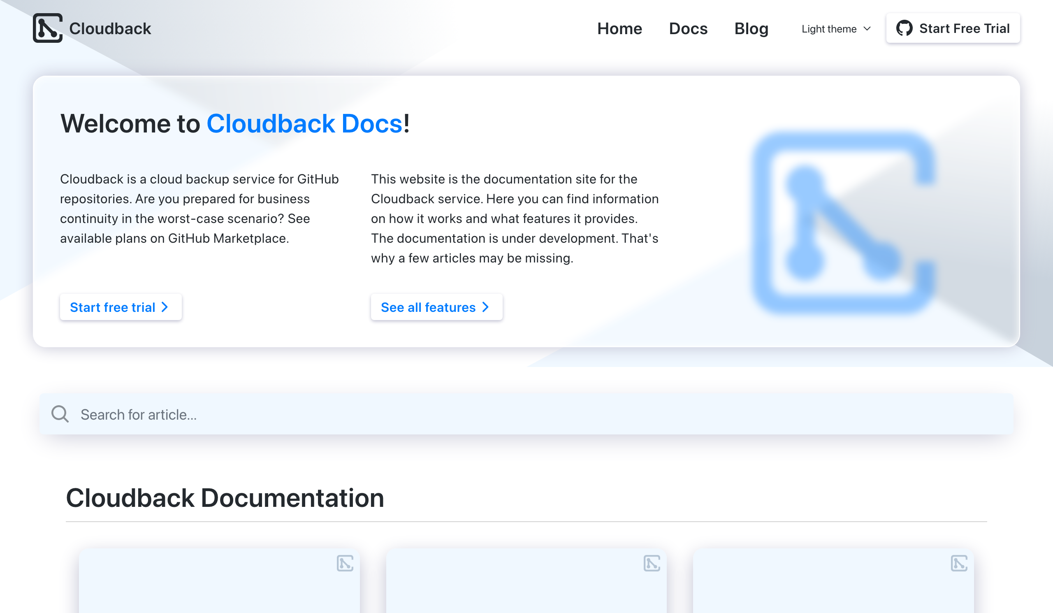Viewport: 1053px width, 613px height.
Task: Open the Home navigation link
Action: (619, 28)
